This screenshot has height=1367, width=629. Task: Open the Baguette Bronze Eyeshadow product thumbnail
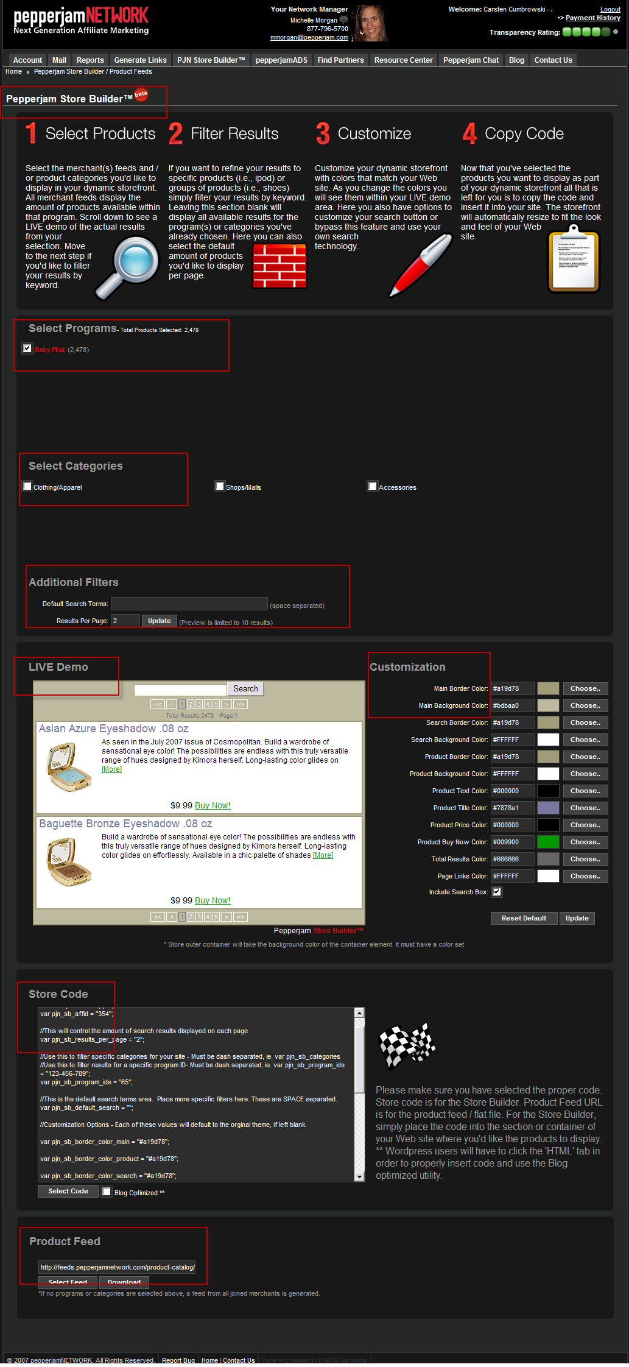click(x=69, y=861)
